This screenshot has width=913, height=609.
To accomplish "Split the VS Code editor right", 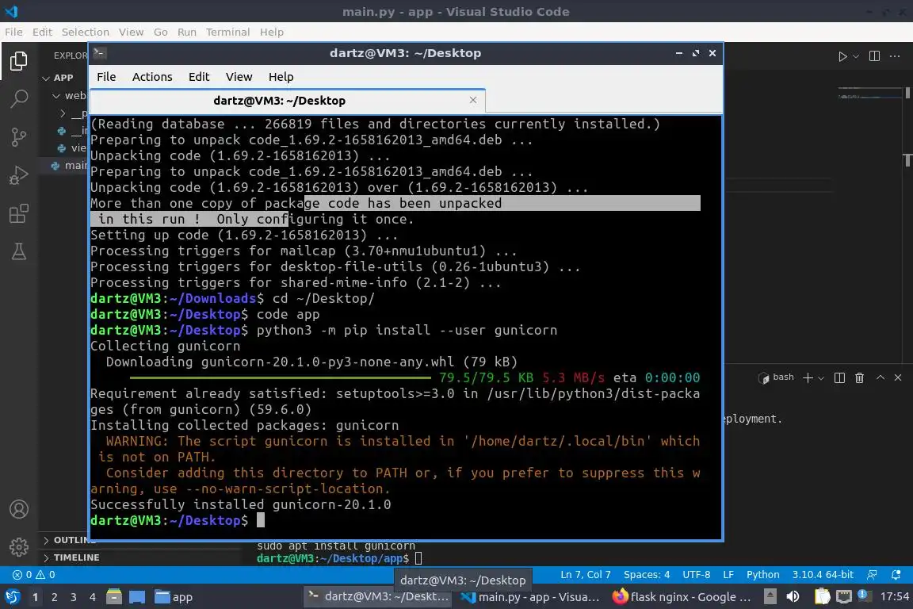I will coord(874,56).
